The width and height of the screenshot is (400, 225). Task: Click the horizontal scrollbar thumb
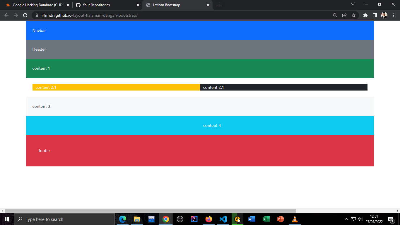tap(151, 211)
